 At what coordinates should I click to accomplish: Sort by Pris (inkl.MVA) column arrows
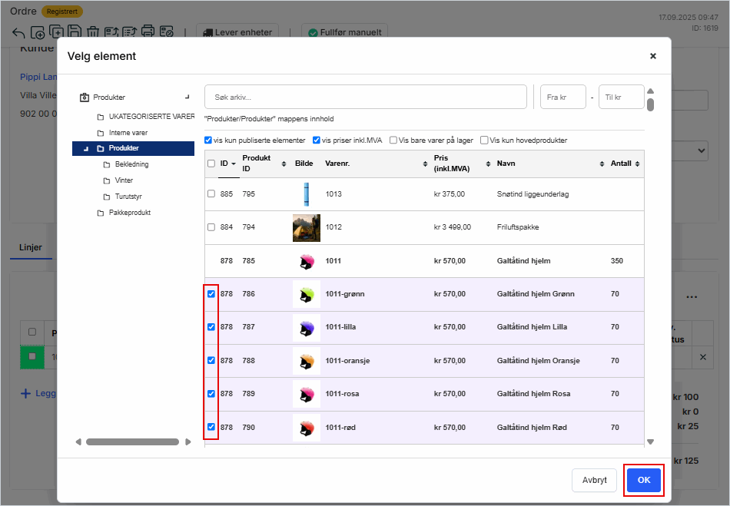point(489,164)
